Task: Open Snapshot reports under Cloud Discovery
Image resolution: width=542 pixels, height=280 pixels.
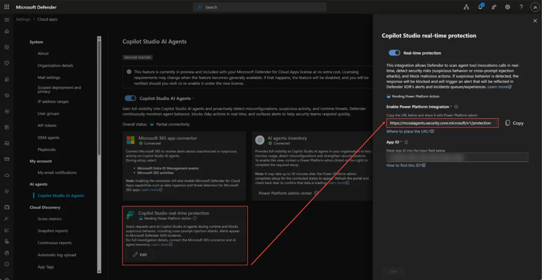Action: click(52, 231)
